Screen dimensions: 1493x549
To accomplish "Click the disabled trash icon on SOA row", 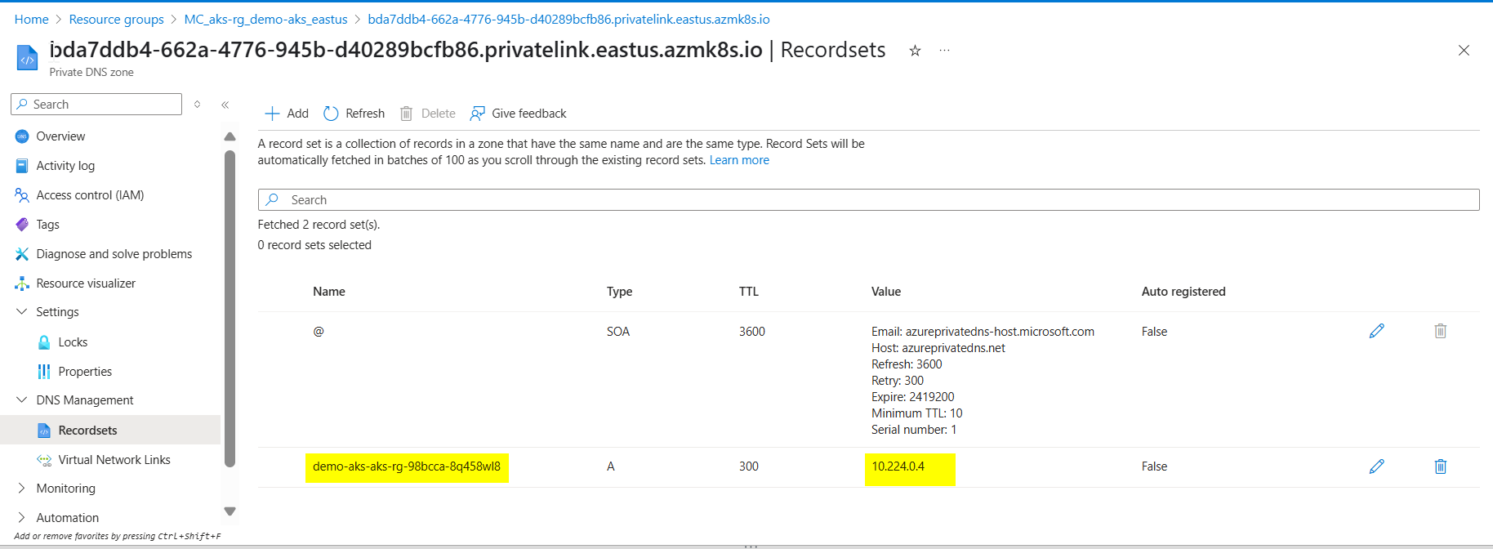I will click(1441, 331).
